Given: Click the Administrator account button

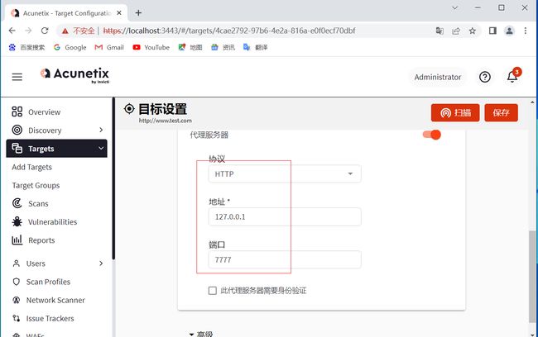Looking at the screenshot, I should coord(438,77).
